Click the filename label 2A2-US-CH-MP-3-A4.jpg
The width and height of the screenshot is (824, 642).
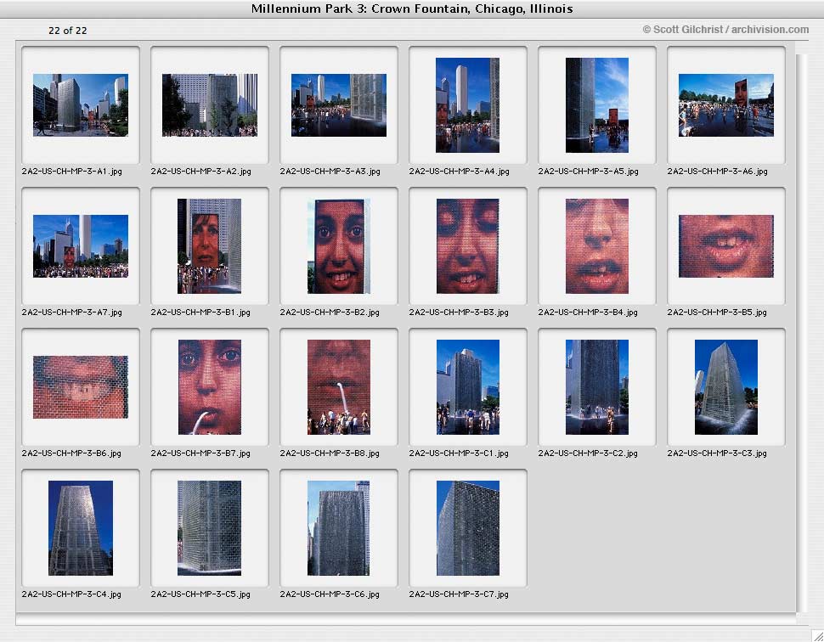(x=460, y=172)
